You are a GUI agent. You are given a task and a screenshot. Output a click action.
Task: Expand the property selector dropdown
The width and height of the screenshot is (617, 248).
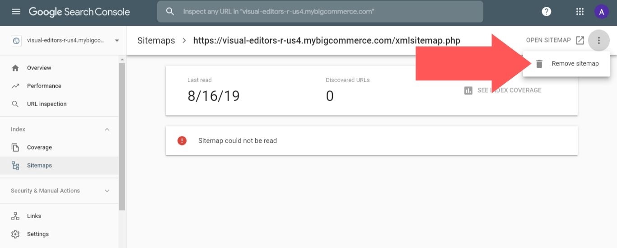click(117, 41)
